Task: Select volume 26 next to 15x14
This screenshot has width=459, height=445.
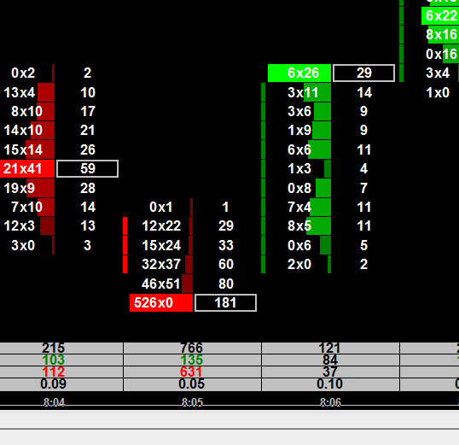Action: (88, 149)
